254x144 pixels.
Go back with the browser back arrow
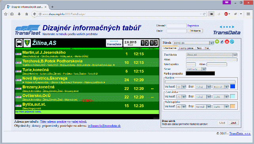(34, 14)
